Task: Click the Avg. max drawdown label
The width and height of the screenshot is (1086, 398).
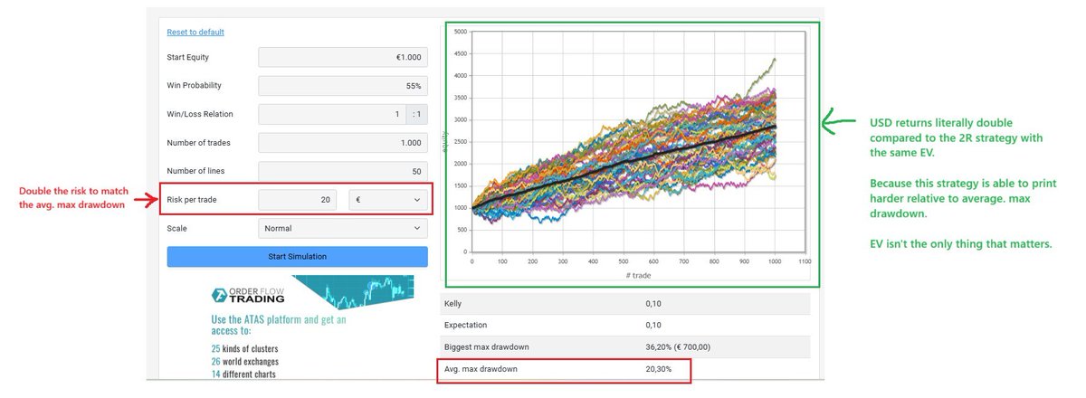Action: (x=481, y=369)
